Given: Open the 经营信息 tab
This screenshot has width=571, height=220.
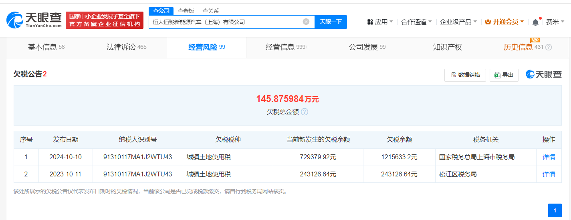Looking at the screenshot, I should tap(287, 47).
